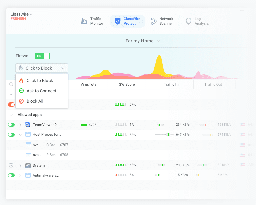This screenshot has height=205, width=256.
Task: Click the Antimalware service app icon
Action: [x=28, y=175]
